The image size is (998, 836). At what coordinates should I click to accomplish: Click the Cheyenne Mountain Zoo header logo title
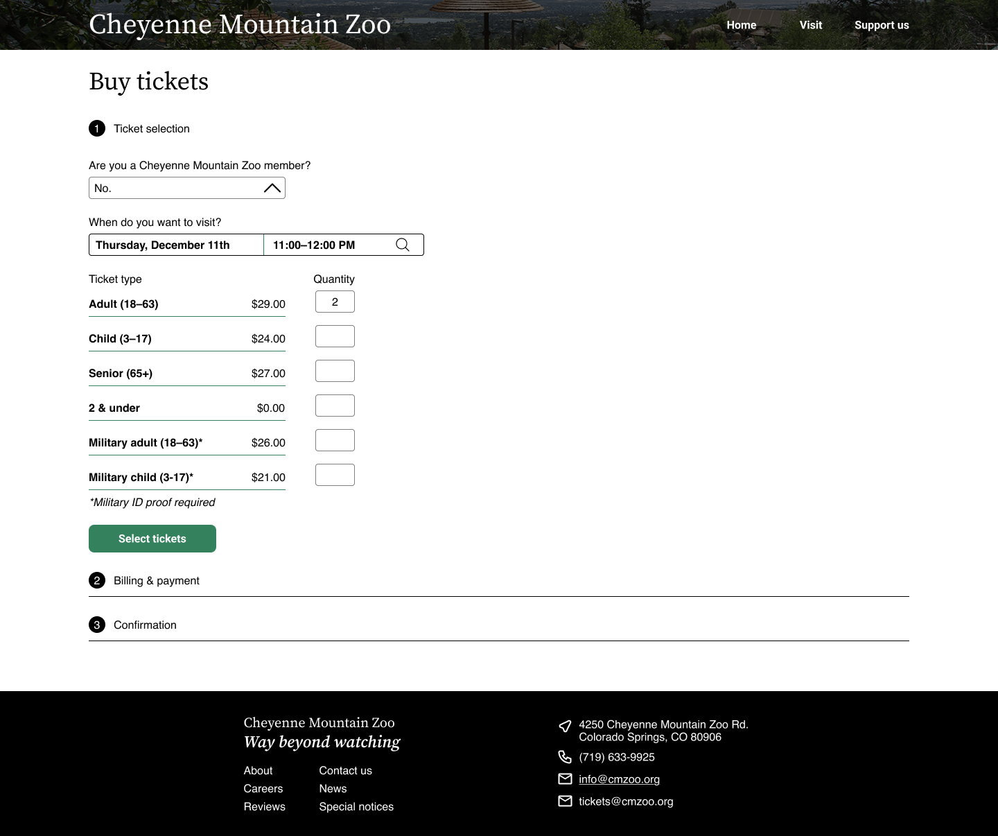tap(240, 24)
